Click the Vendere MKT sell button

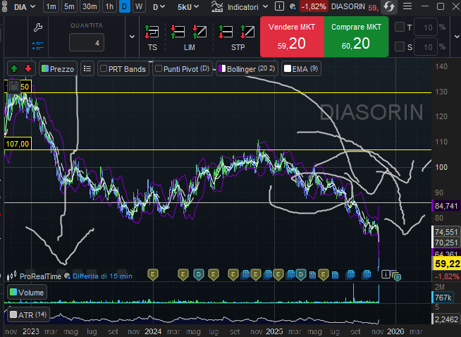(x=292, y=37)
